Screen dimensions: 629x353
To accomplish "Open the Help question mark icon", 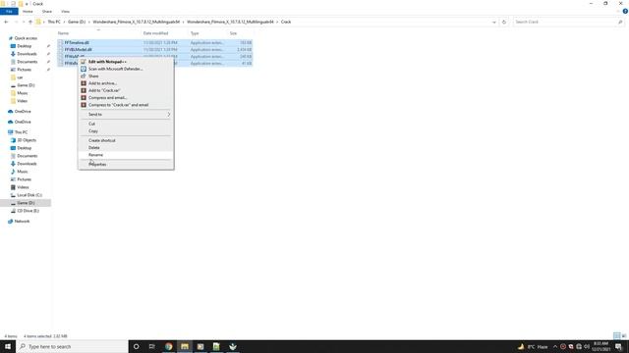I will click(x=625, y=12).
